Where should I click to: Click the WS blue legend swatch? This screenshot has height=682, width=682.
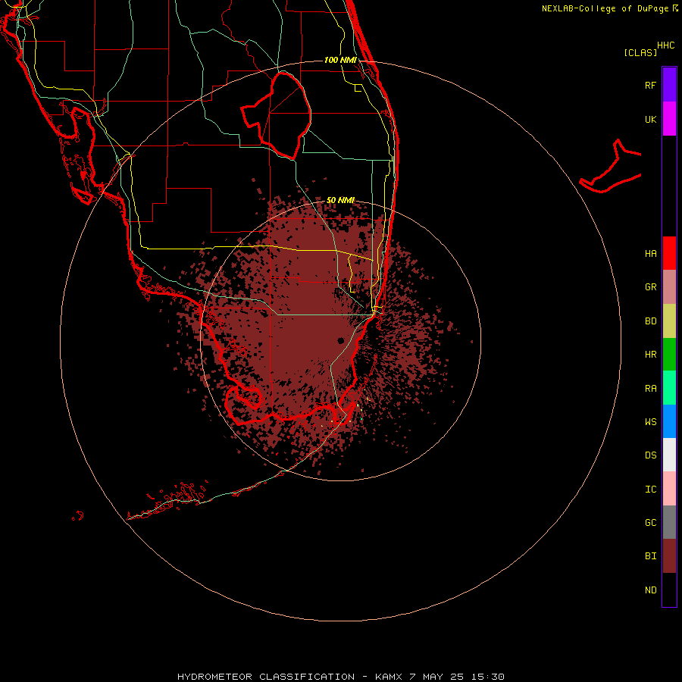pyautogui.click(x=669, y=421)
